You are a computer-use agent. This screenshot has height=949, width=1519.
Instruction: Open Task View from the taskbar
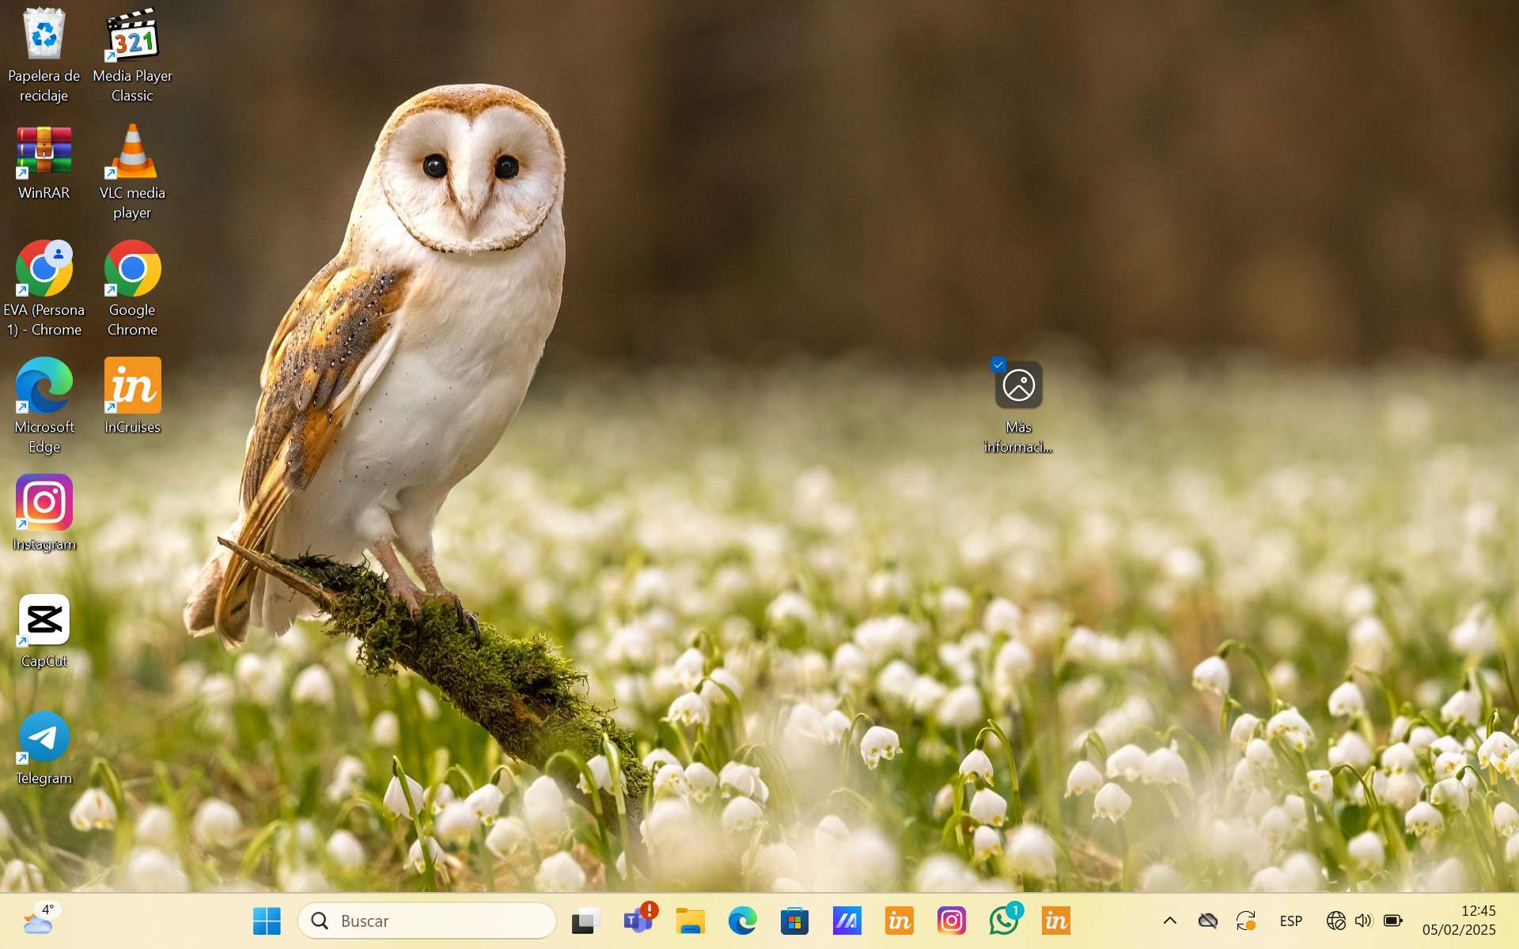point(585,921)
